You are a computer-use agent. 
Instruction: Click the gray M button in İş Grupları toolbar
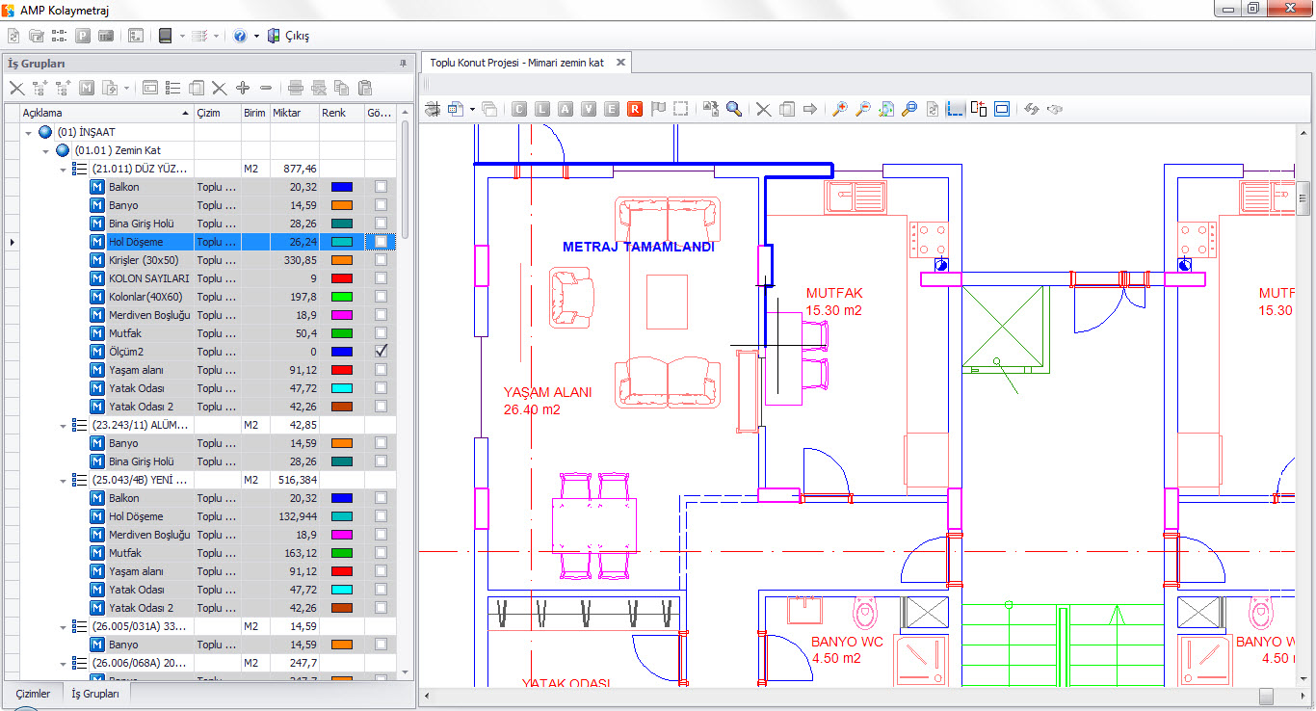[x=87, y=88]
